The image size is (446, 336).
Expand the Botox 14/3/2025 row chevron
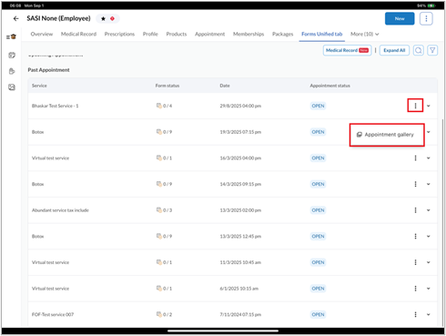[x=429, y=184]
